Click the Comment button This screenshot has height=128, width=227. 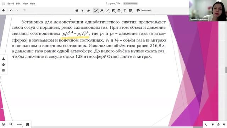(144, 10)
